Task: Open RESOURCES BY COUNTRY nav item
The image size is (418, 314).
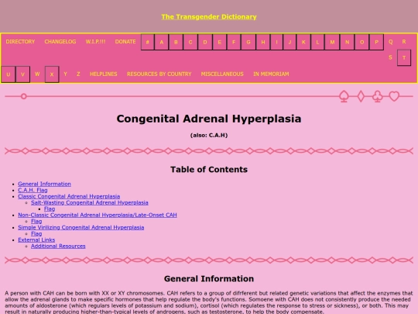Action: pos(159,74)
